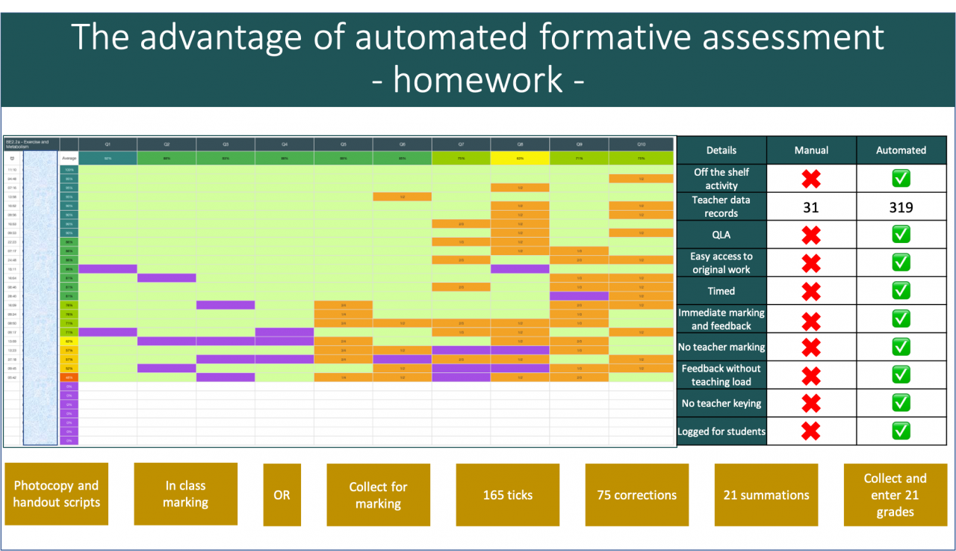
Task: Click the 'Off the shelf activity' label cell
Action: click(721, 179)
